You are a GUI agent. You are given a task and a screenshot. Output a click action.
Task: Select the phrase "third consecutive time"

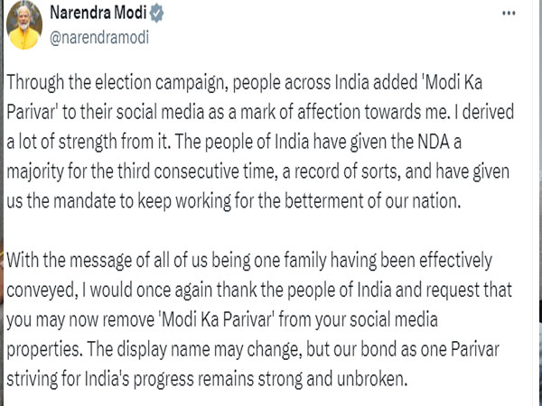[x=195, y=171]
